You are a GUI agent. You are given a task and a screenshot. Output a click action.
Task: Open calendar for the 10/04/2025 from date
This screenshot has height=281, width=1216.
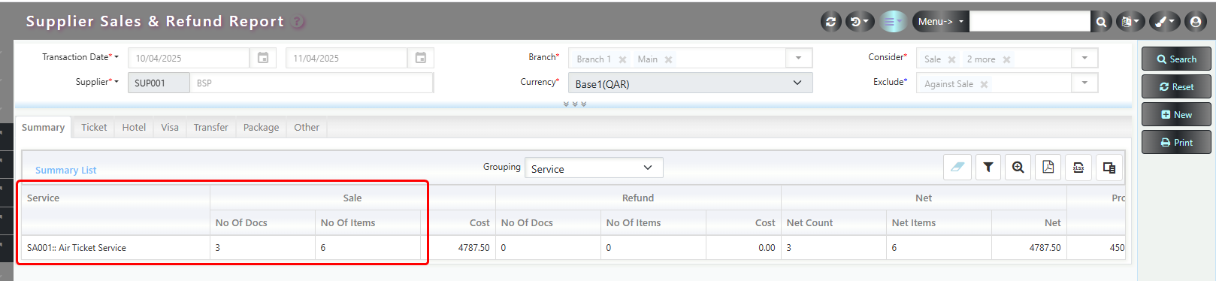[263, 58]
